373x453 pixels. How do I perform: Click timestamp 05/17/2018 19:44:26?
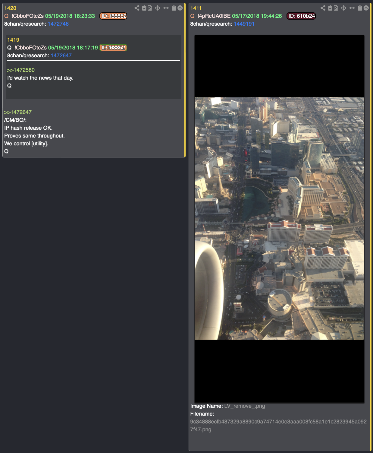pyautogui.click(x=257, y=16)
